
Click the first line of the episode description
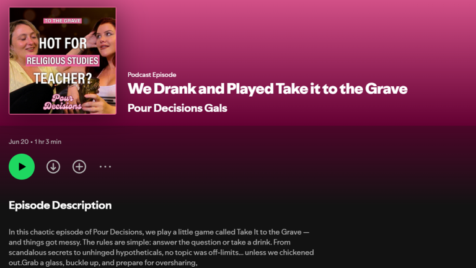point(159,232)
